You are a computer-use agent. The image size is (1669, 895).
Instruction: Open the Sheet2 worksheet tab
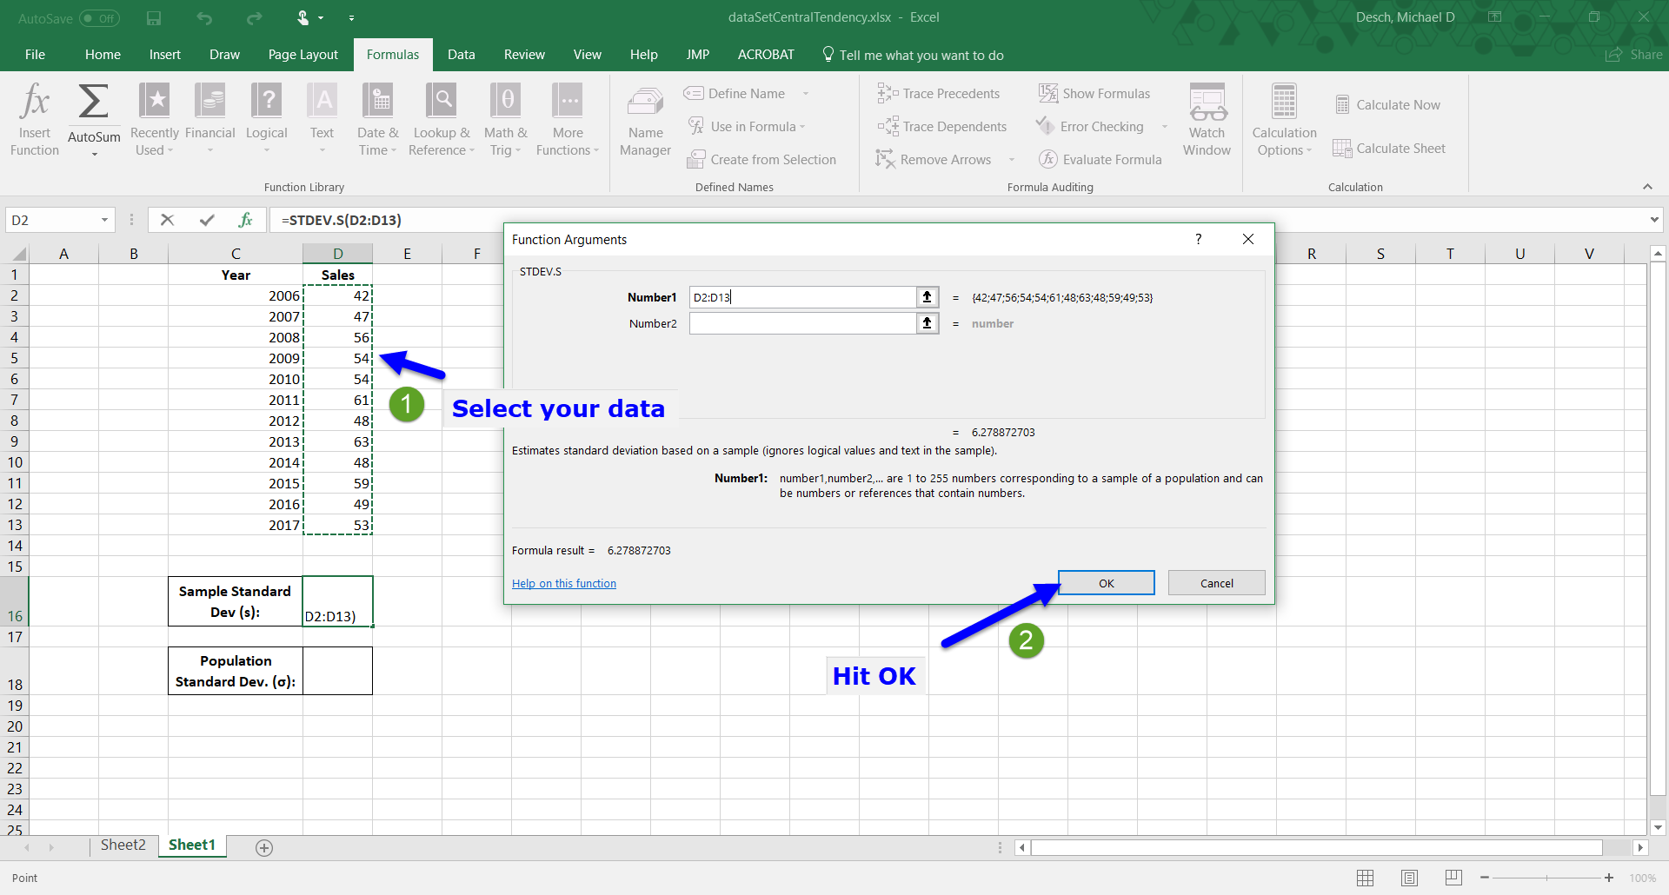pyautogui.click(x=123, y=845)
